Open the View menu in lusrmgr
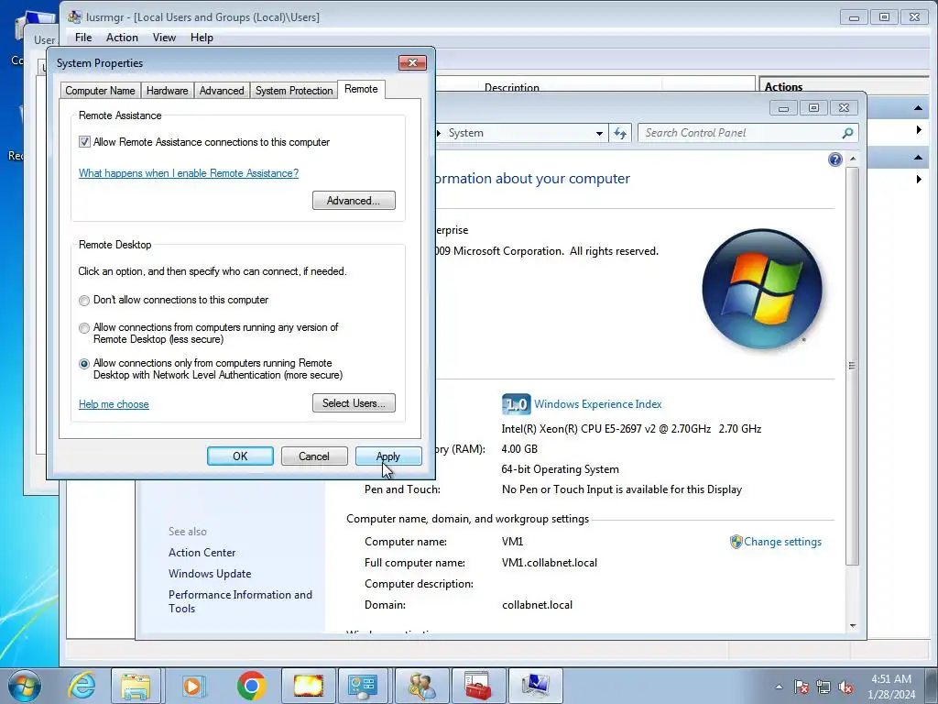938x704 pixels. (164, 37)
